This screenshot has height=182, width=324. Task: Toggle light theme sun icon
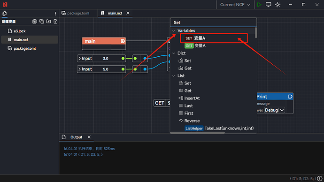click(278, 5)
